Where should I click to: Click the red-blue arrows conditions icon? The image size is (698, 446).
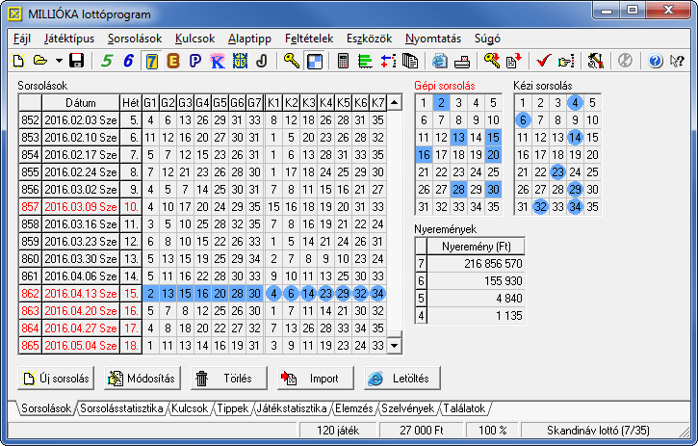coord(388,61)
